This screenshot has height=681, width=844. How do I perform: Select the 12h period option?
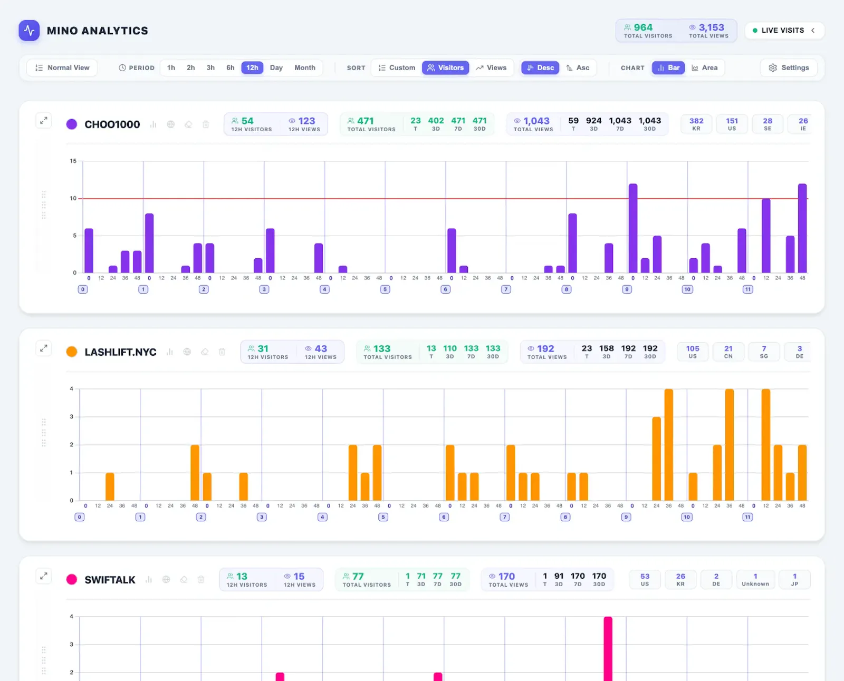click(252, 68)
